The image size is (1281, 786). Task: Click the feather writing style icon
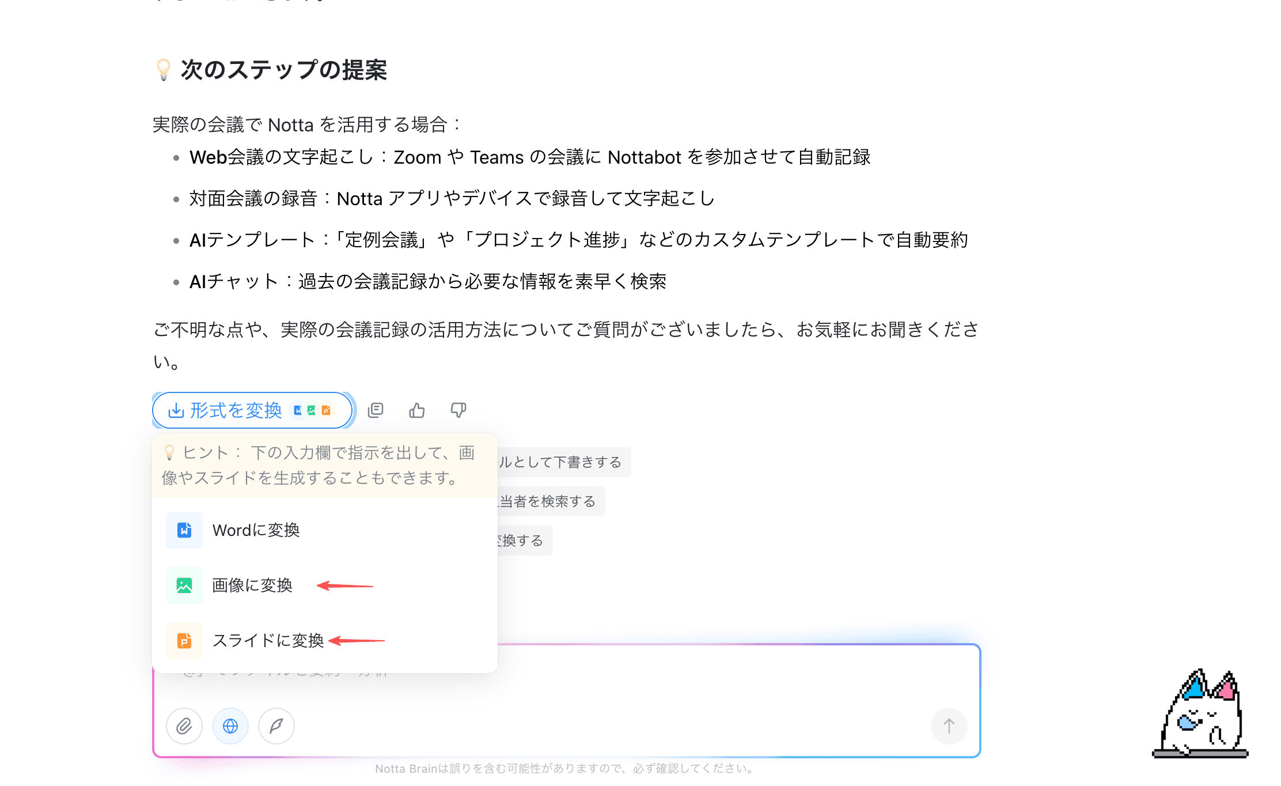pos(276,726)
